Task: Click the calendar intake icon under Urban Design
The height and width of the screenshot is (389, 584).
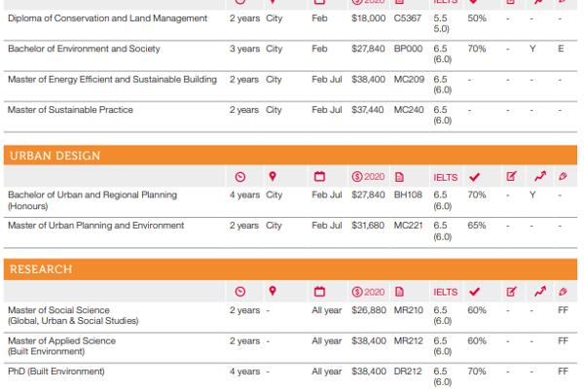Action: [319, 176]
